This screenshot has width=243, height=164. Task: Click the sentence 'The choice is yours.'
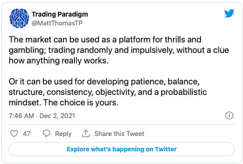tap(81, 102)
